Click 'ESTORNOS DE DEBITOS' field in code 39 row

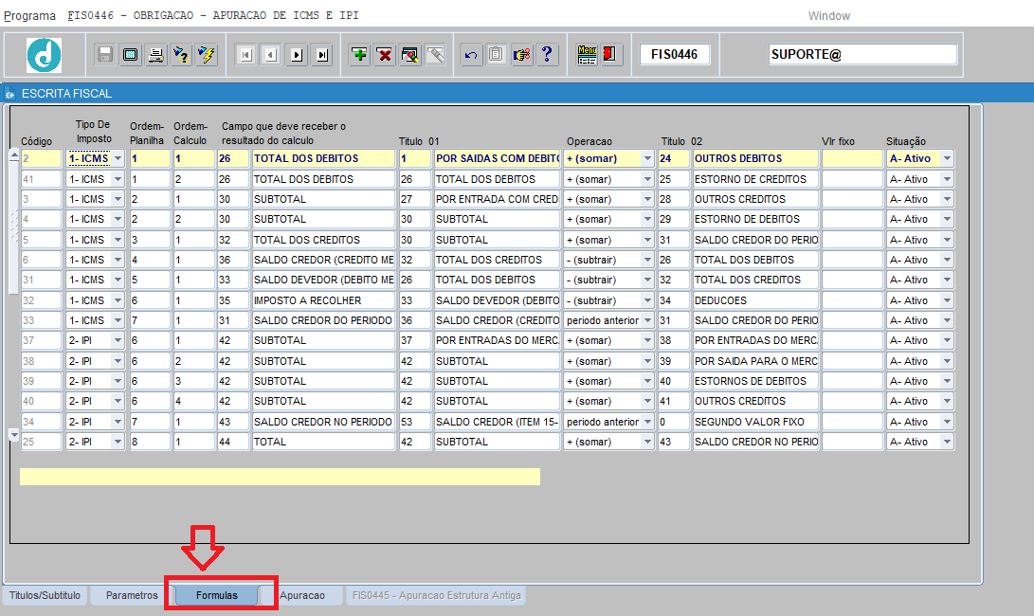tap(755, 381)
